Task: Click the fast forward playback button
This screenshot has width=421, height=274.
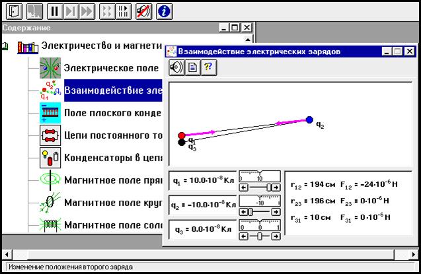Action: (87, 11)
